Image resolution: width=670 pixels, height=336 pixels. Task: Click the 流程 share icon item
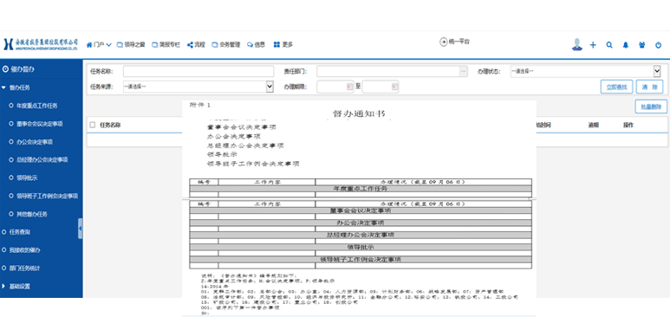(196, 44)
